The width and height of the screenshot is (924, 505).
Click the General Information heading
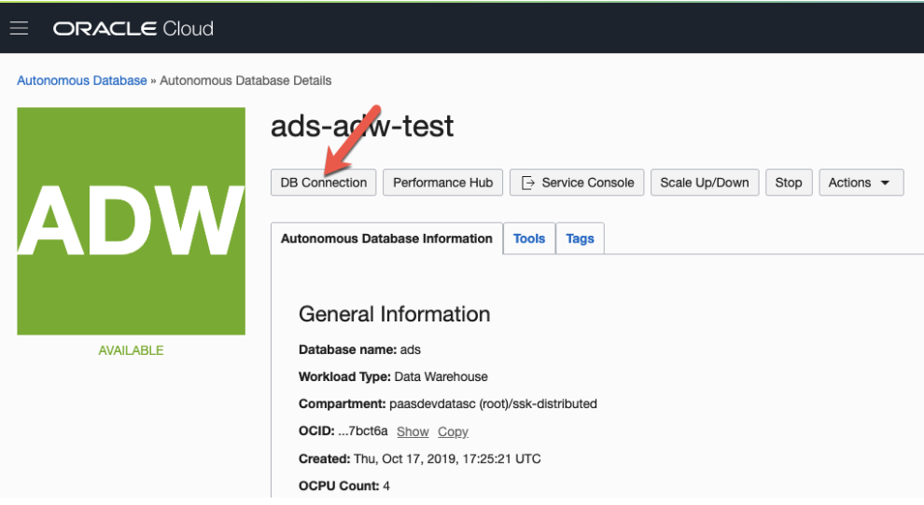pyautogui.click(x=394, y=314)
